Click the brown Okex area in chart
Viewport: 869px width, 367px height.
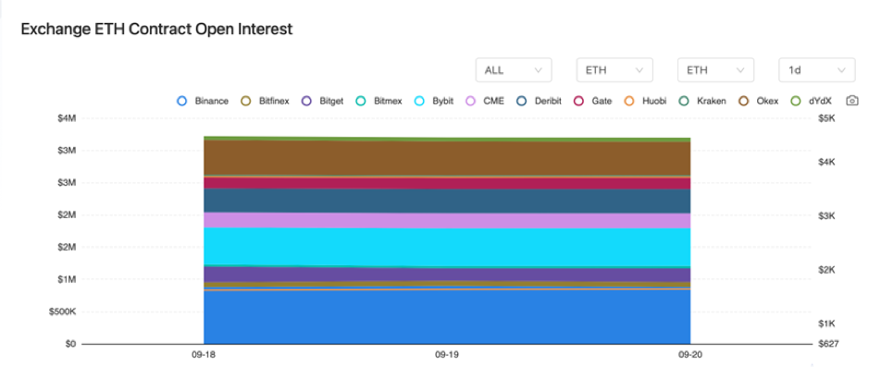447,158
